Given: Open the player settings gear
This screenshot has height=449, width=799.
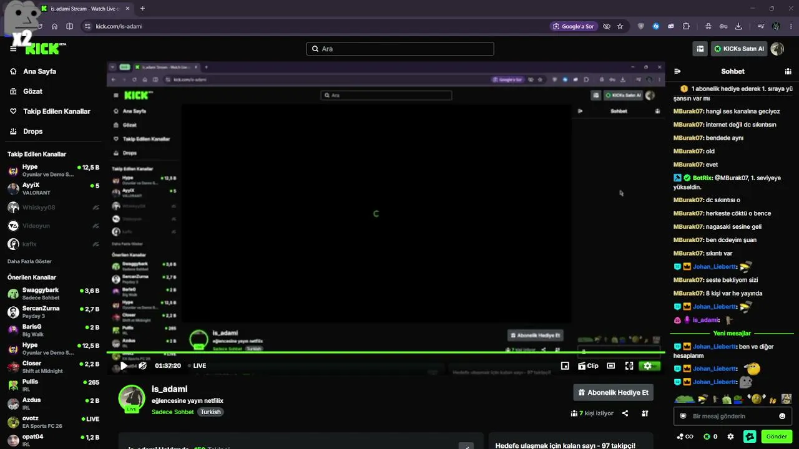Looking at the screenshot, I should tap(647, 366).
